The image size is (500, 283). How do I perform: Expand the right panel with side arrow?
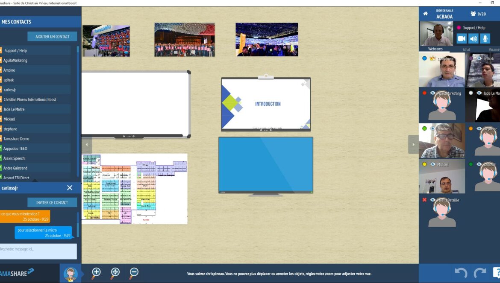pos(413,144)
